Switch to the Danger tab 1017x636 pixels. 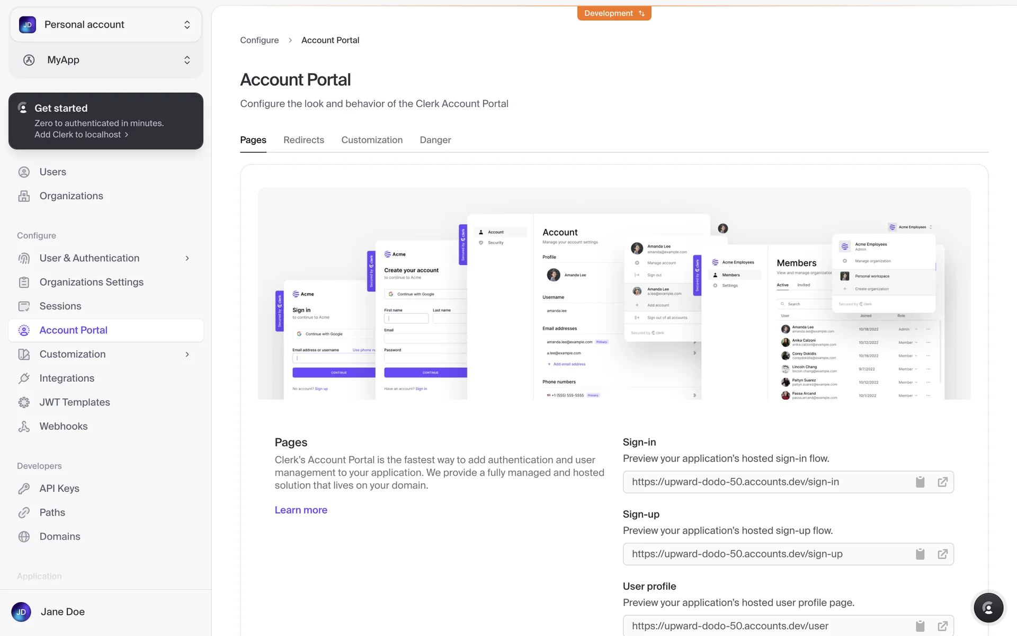click(x=435, y=140)
